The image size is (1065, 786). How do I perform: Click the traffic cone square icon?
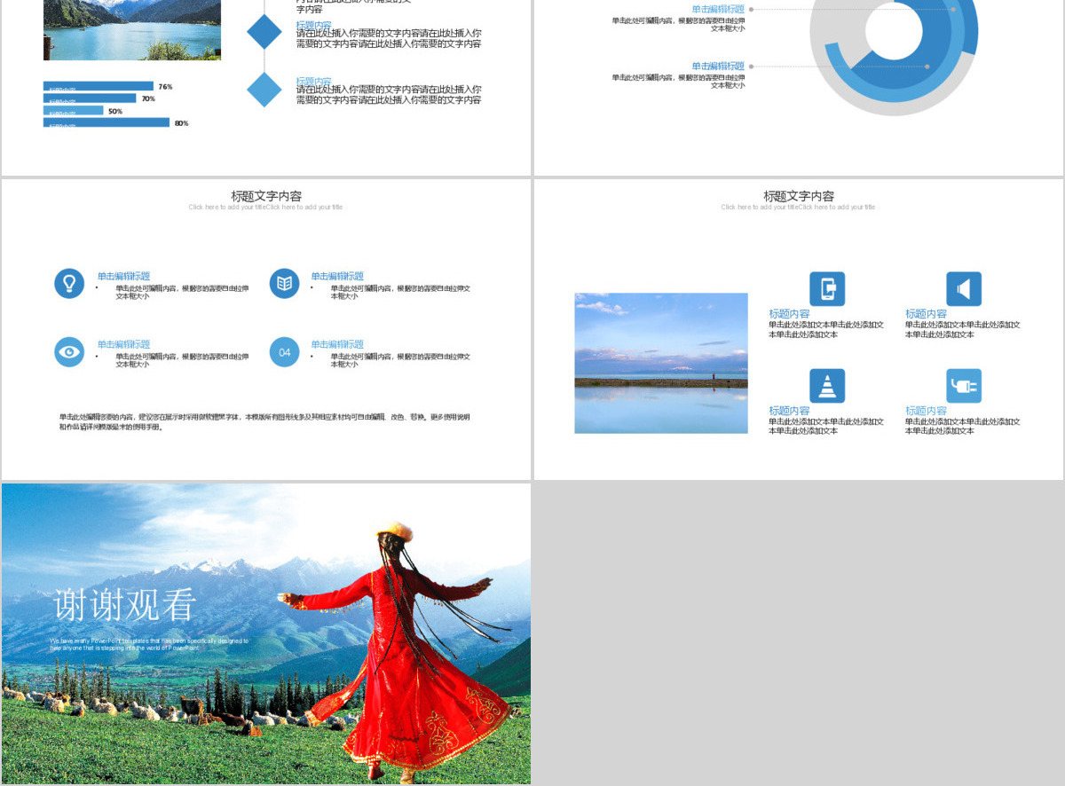point(827,386)
